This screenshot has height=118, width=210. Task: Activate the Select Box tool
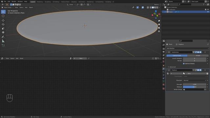click(x=3, y=12)
